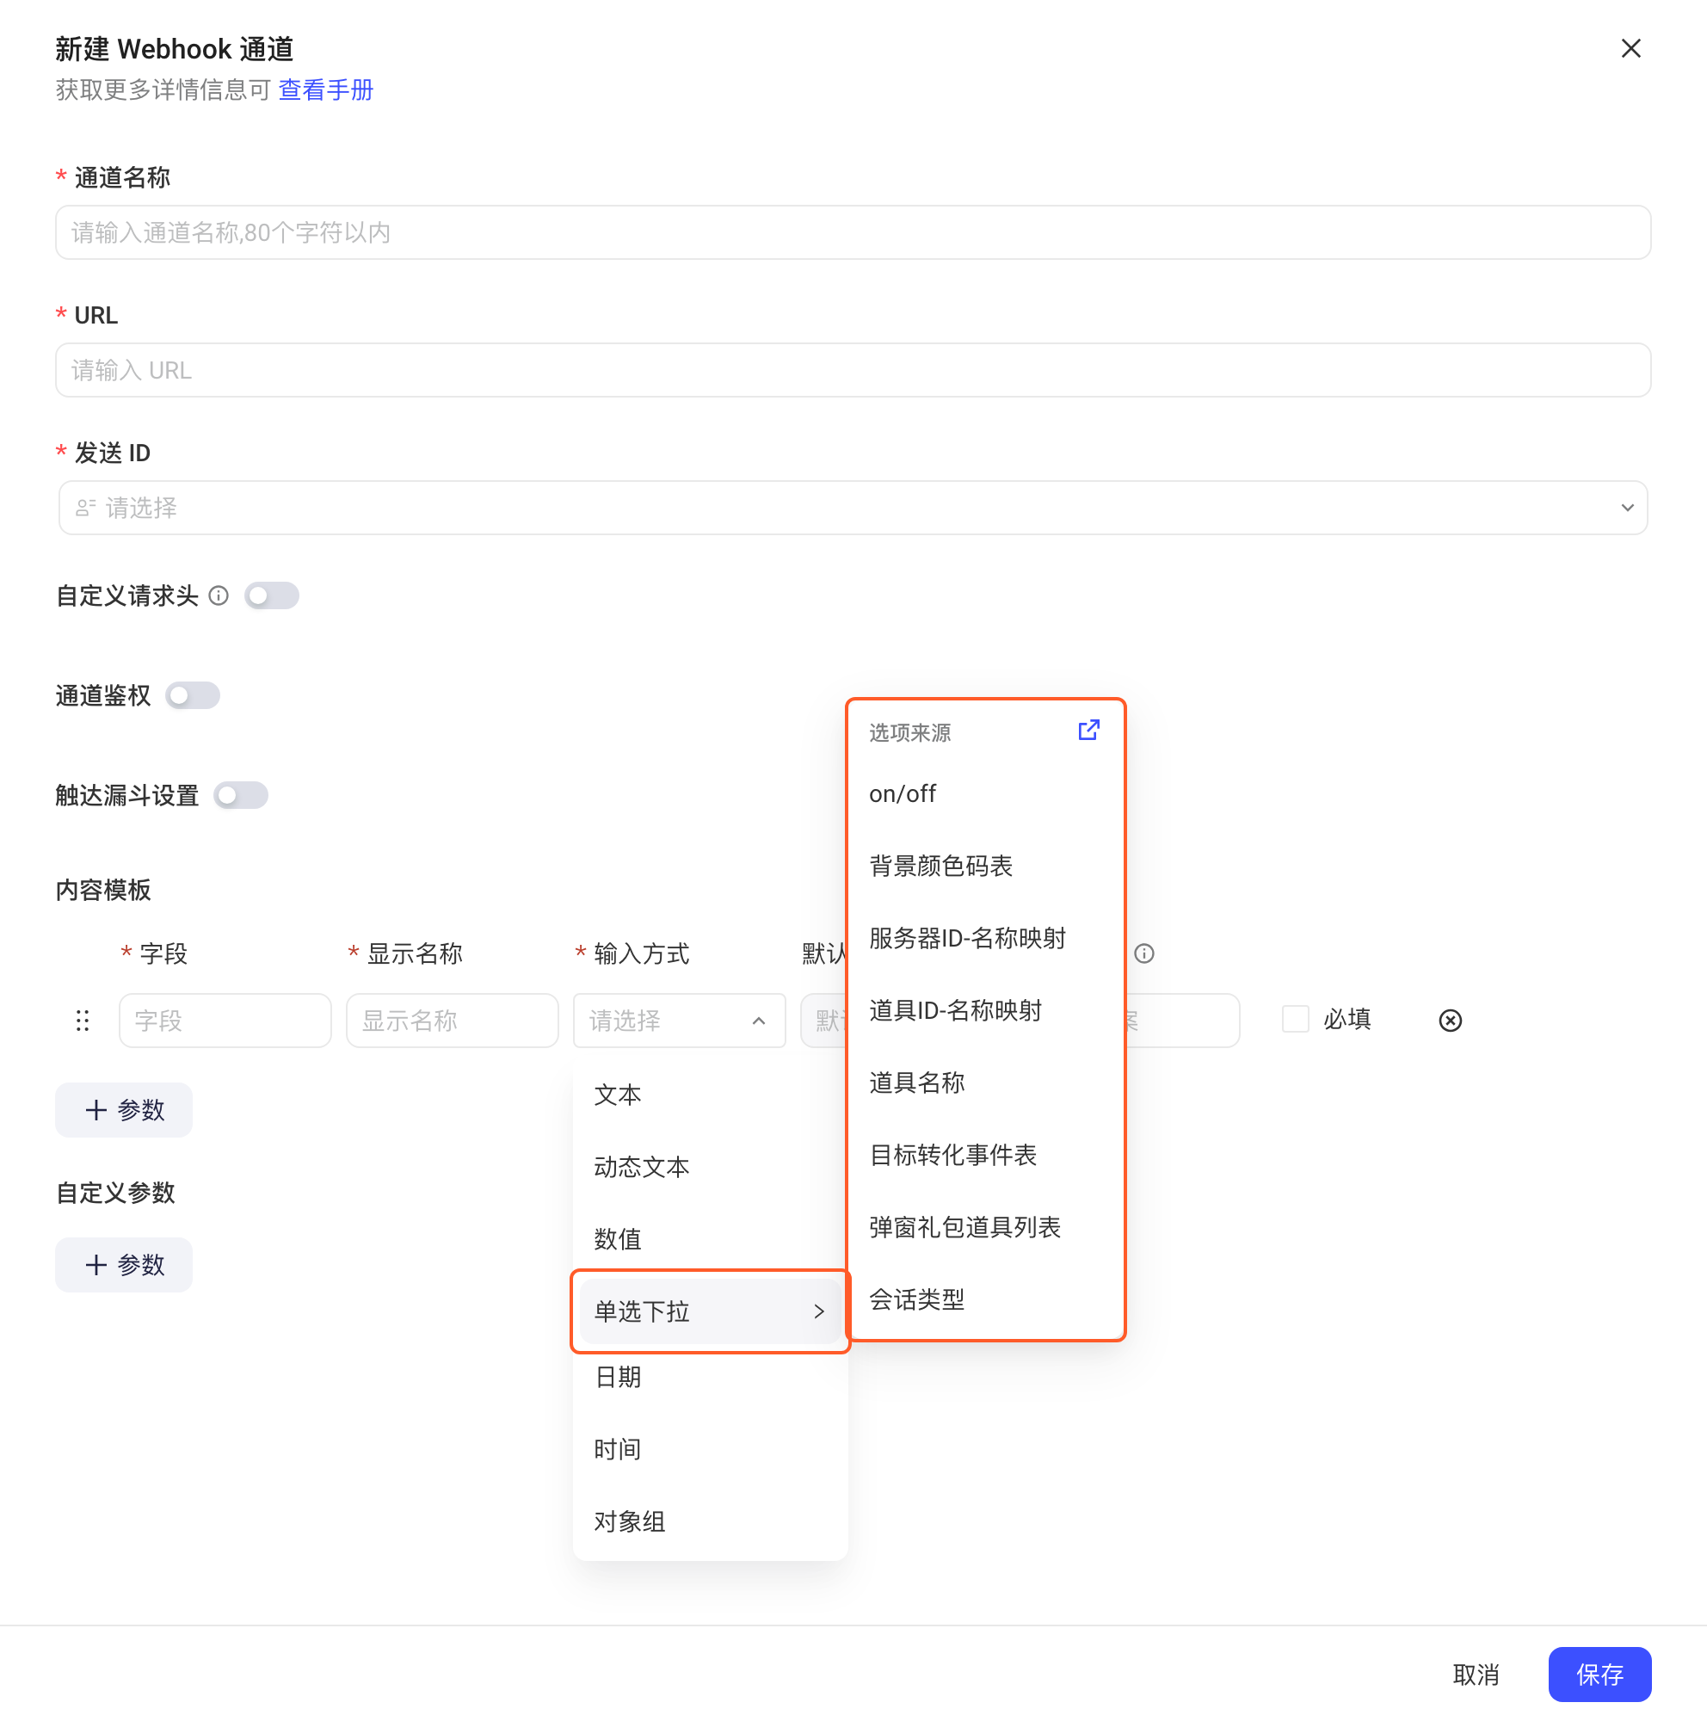1707x1721 pixels.
Task: Open the 查看手册 link
Action: [x=326, y=90]
